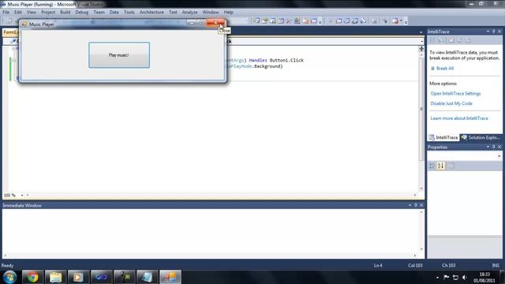
Task: Click the fourth icon in IntelliTrace toolbar
Action: [459, 40]
